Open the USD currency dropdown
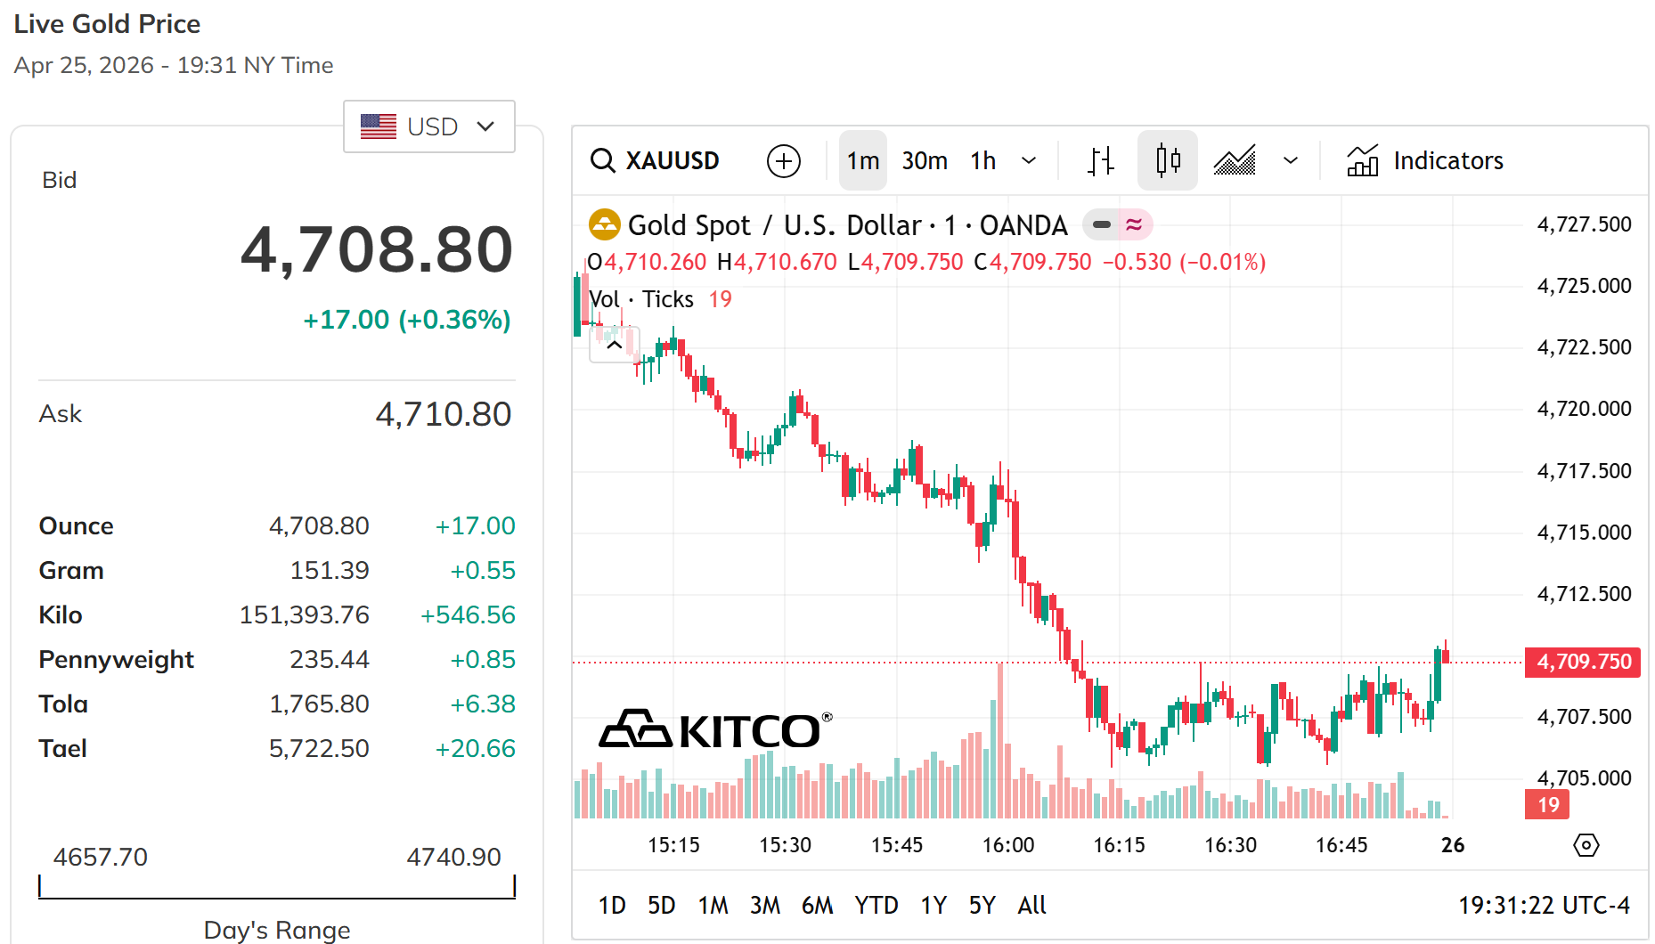 (429, 126)
